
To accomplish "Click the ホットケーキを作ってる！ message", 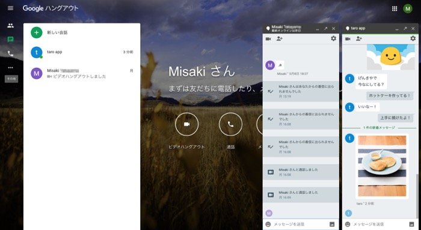I will (x=390, y=95).
